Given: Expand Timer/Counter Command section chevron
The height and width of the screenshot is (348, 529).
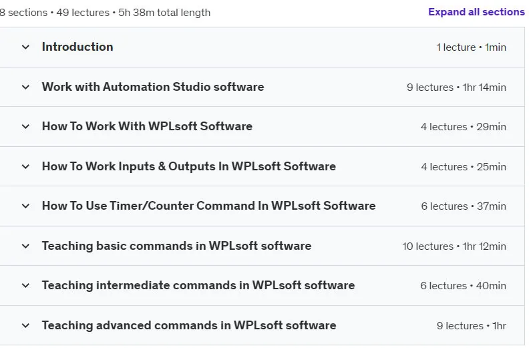Looking at the screenshot, I should coord(25,206).
